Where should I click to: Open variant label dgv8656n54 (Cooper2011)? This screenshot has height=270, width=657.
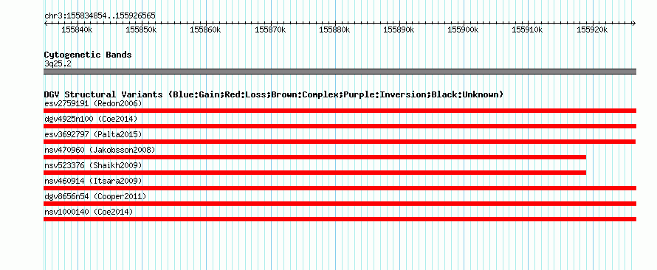coord(95,196)
